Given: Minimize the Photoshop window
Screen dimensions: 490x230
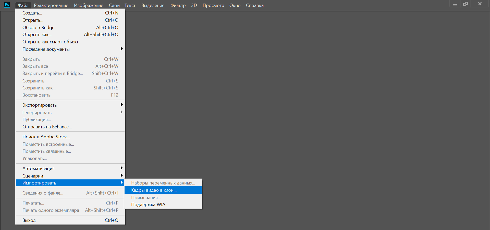Looking at the screenshot, I should (x=455, y=4).
